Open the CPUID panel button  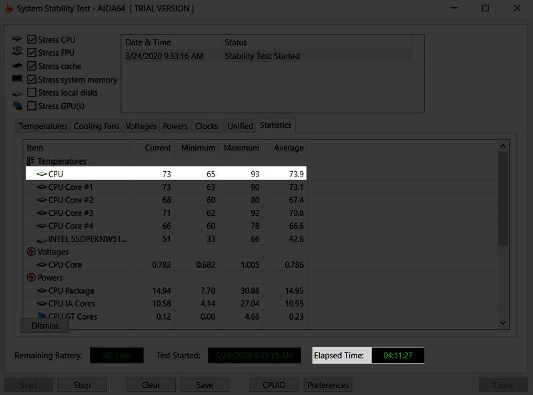pyautogui.click(x=274, y=385)
